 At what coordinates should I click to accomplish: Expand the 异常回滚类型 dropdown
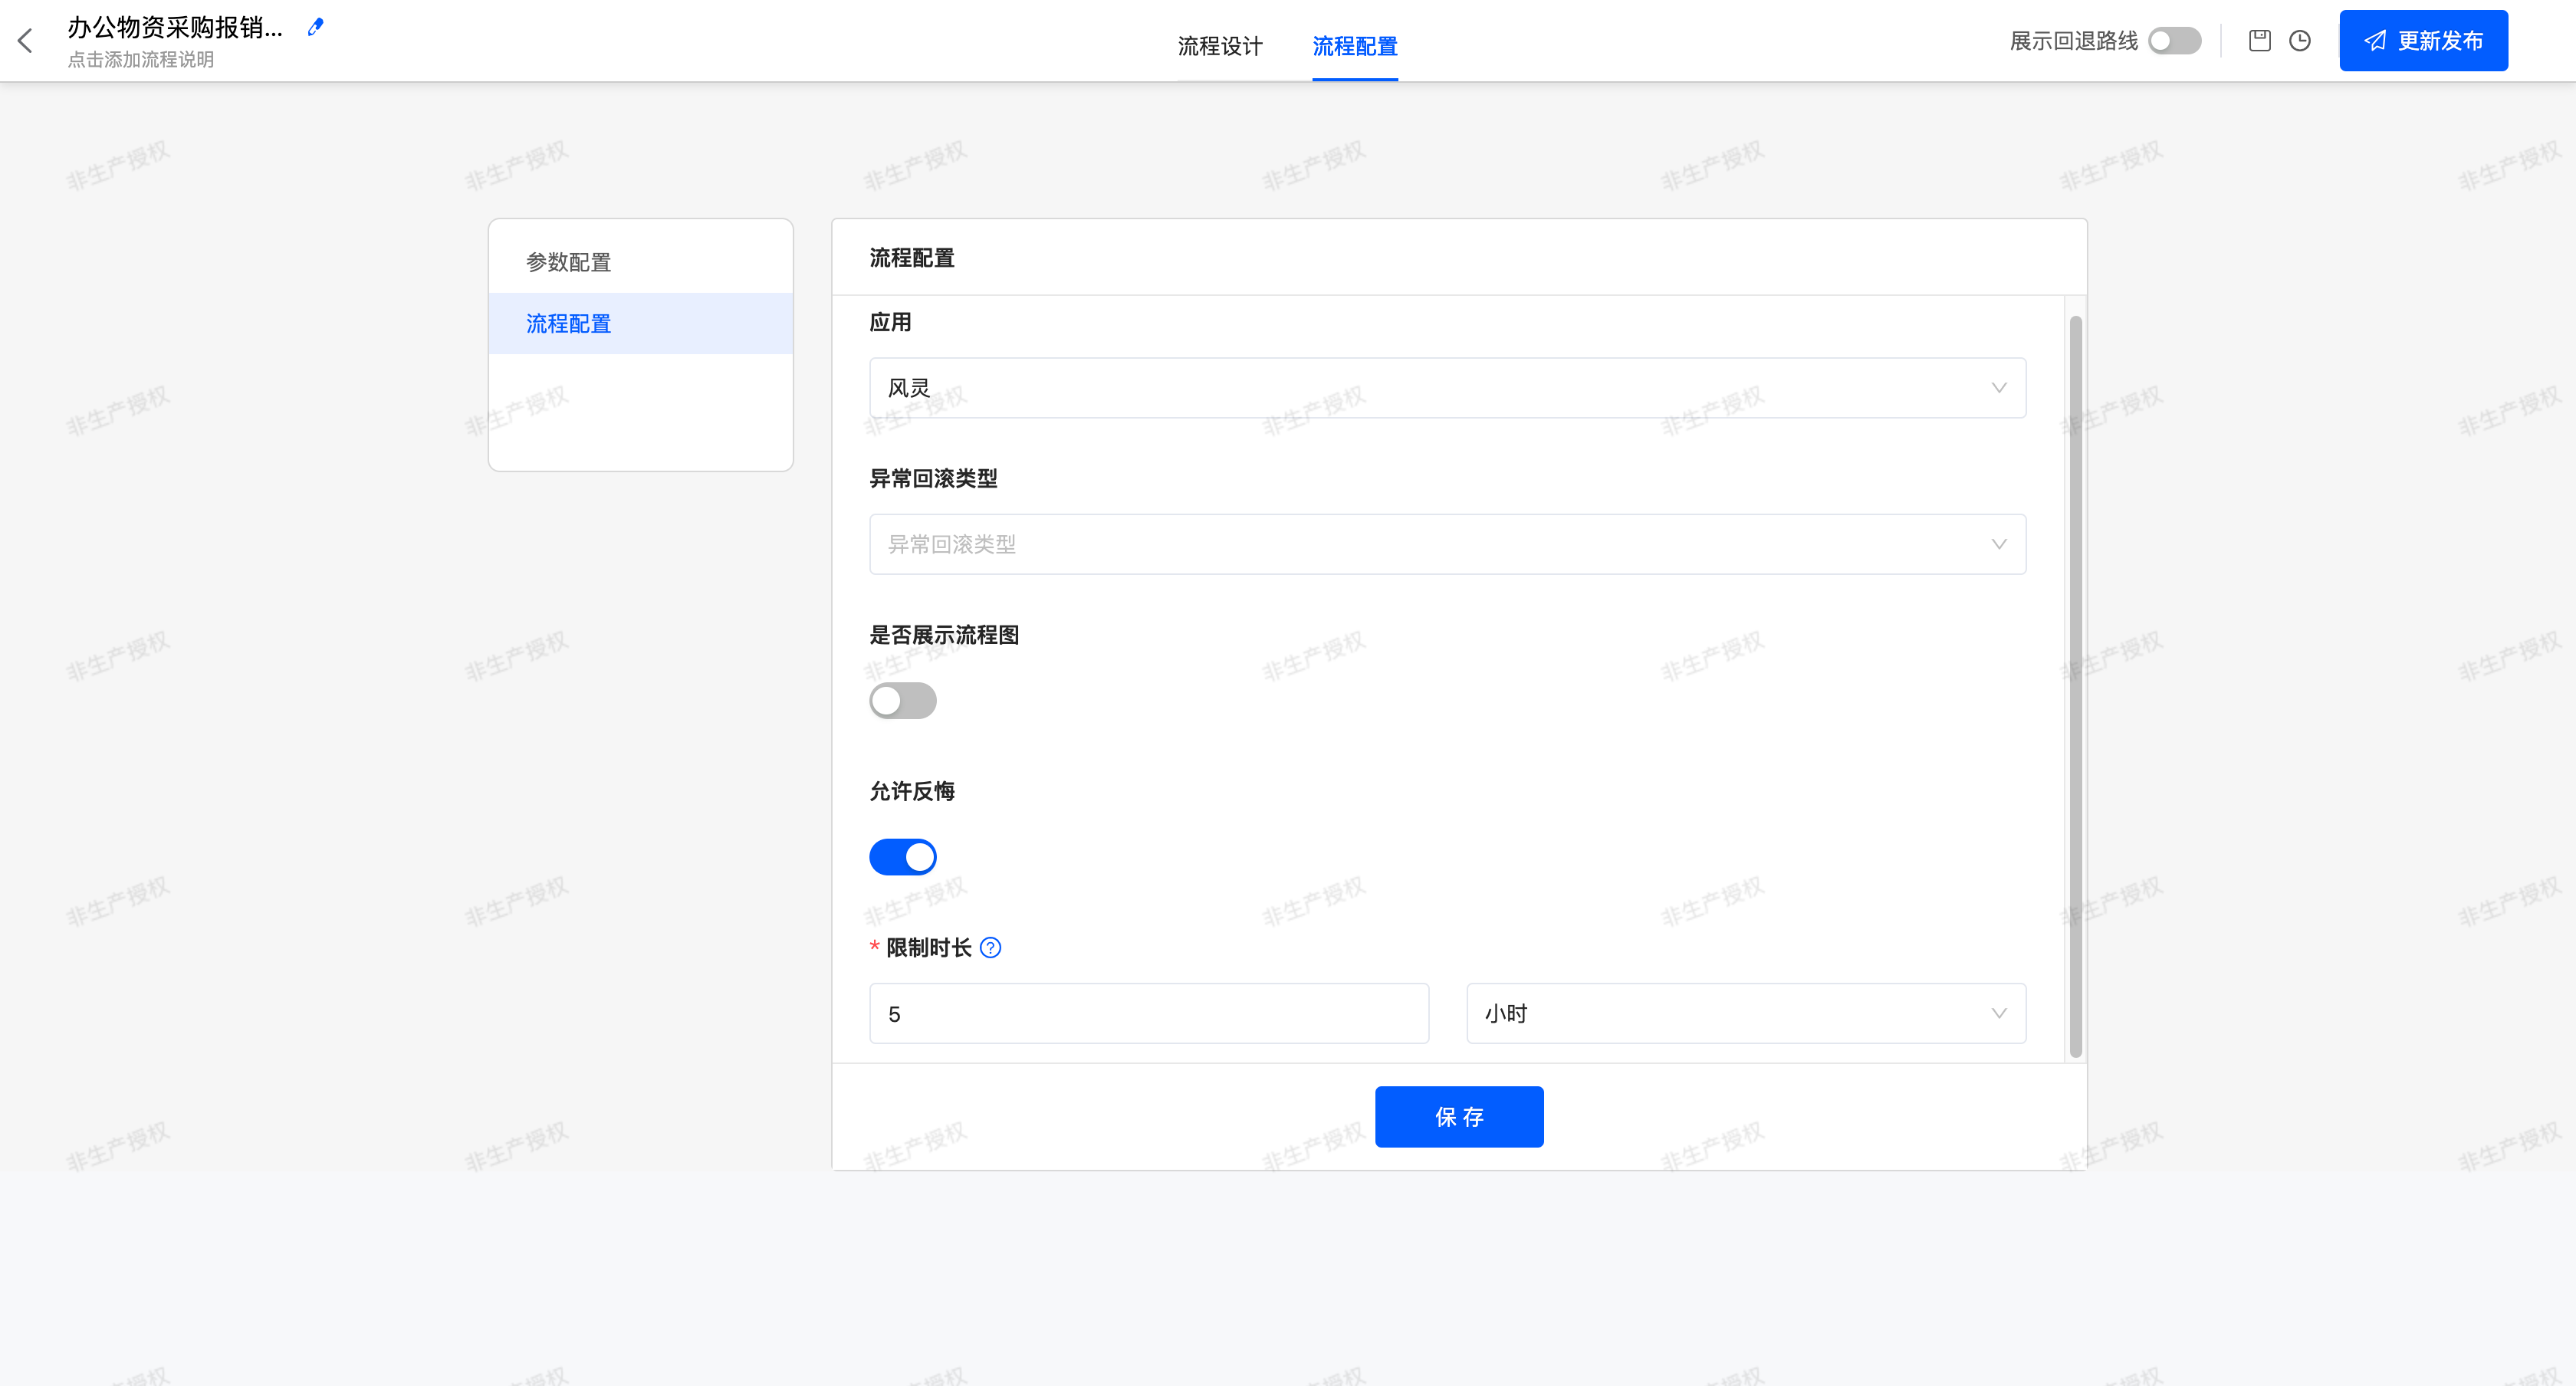click(x=1447, y=544)
